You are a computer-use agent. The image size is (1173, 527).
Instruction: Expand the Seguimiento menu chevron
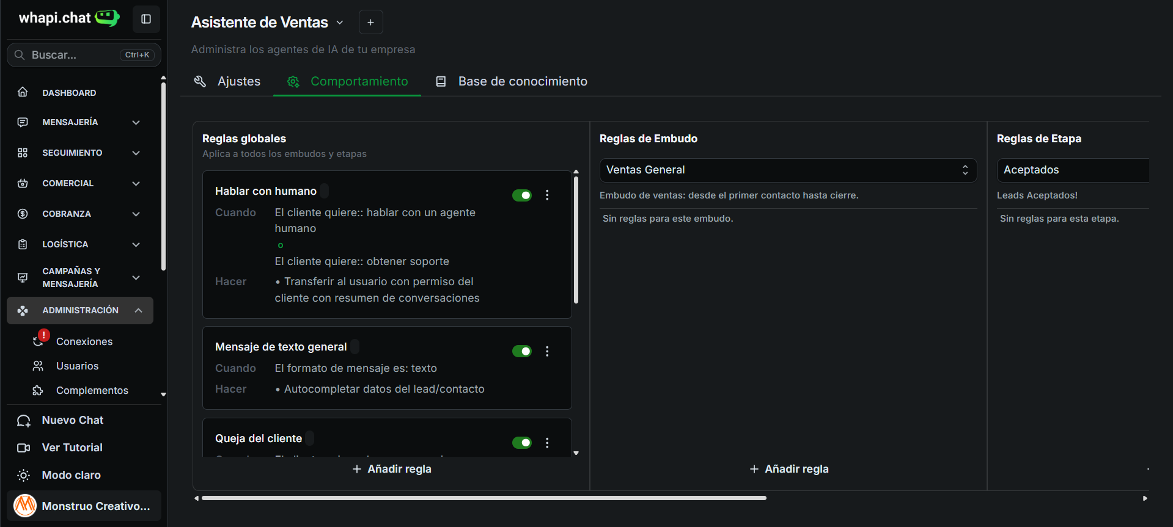(x=136, y=153)
